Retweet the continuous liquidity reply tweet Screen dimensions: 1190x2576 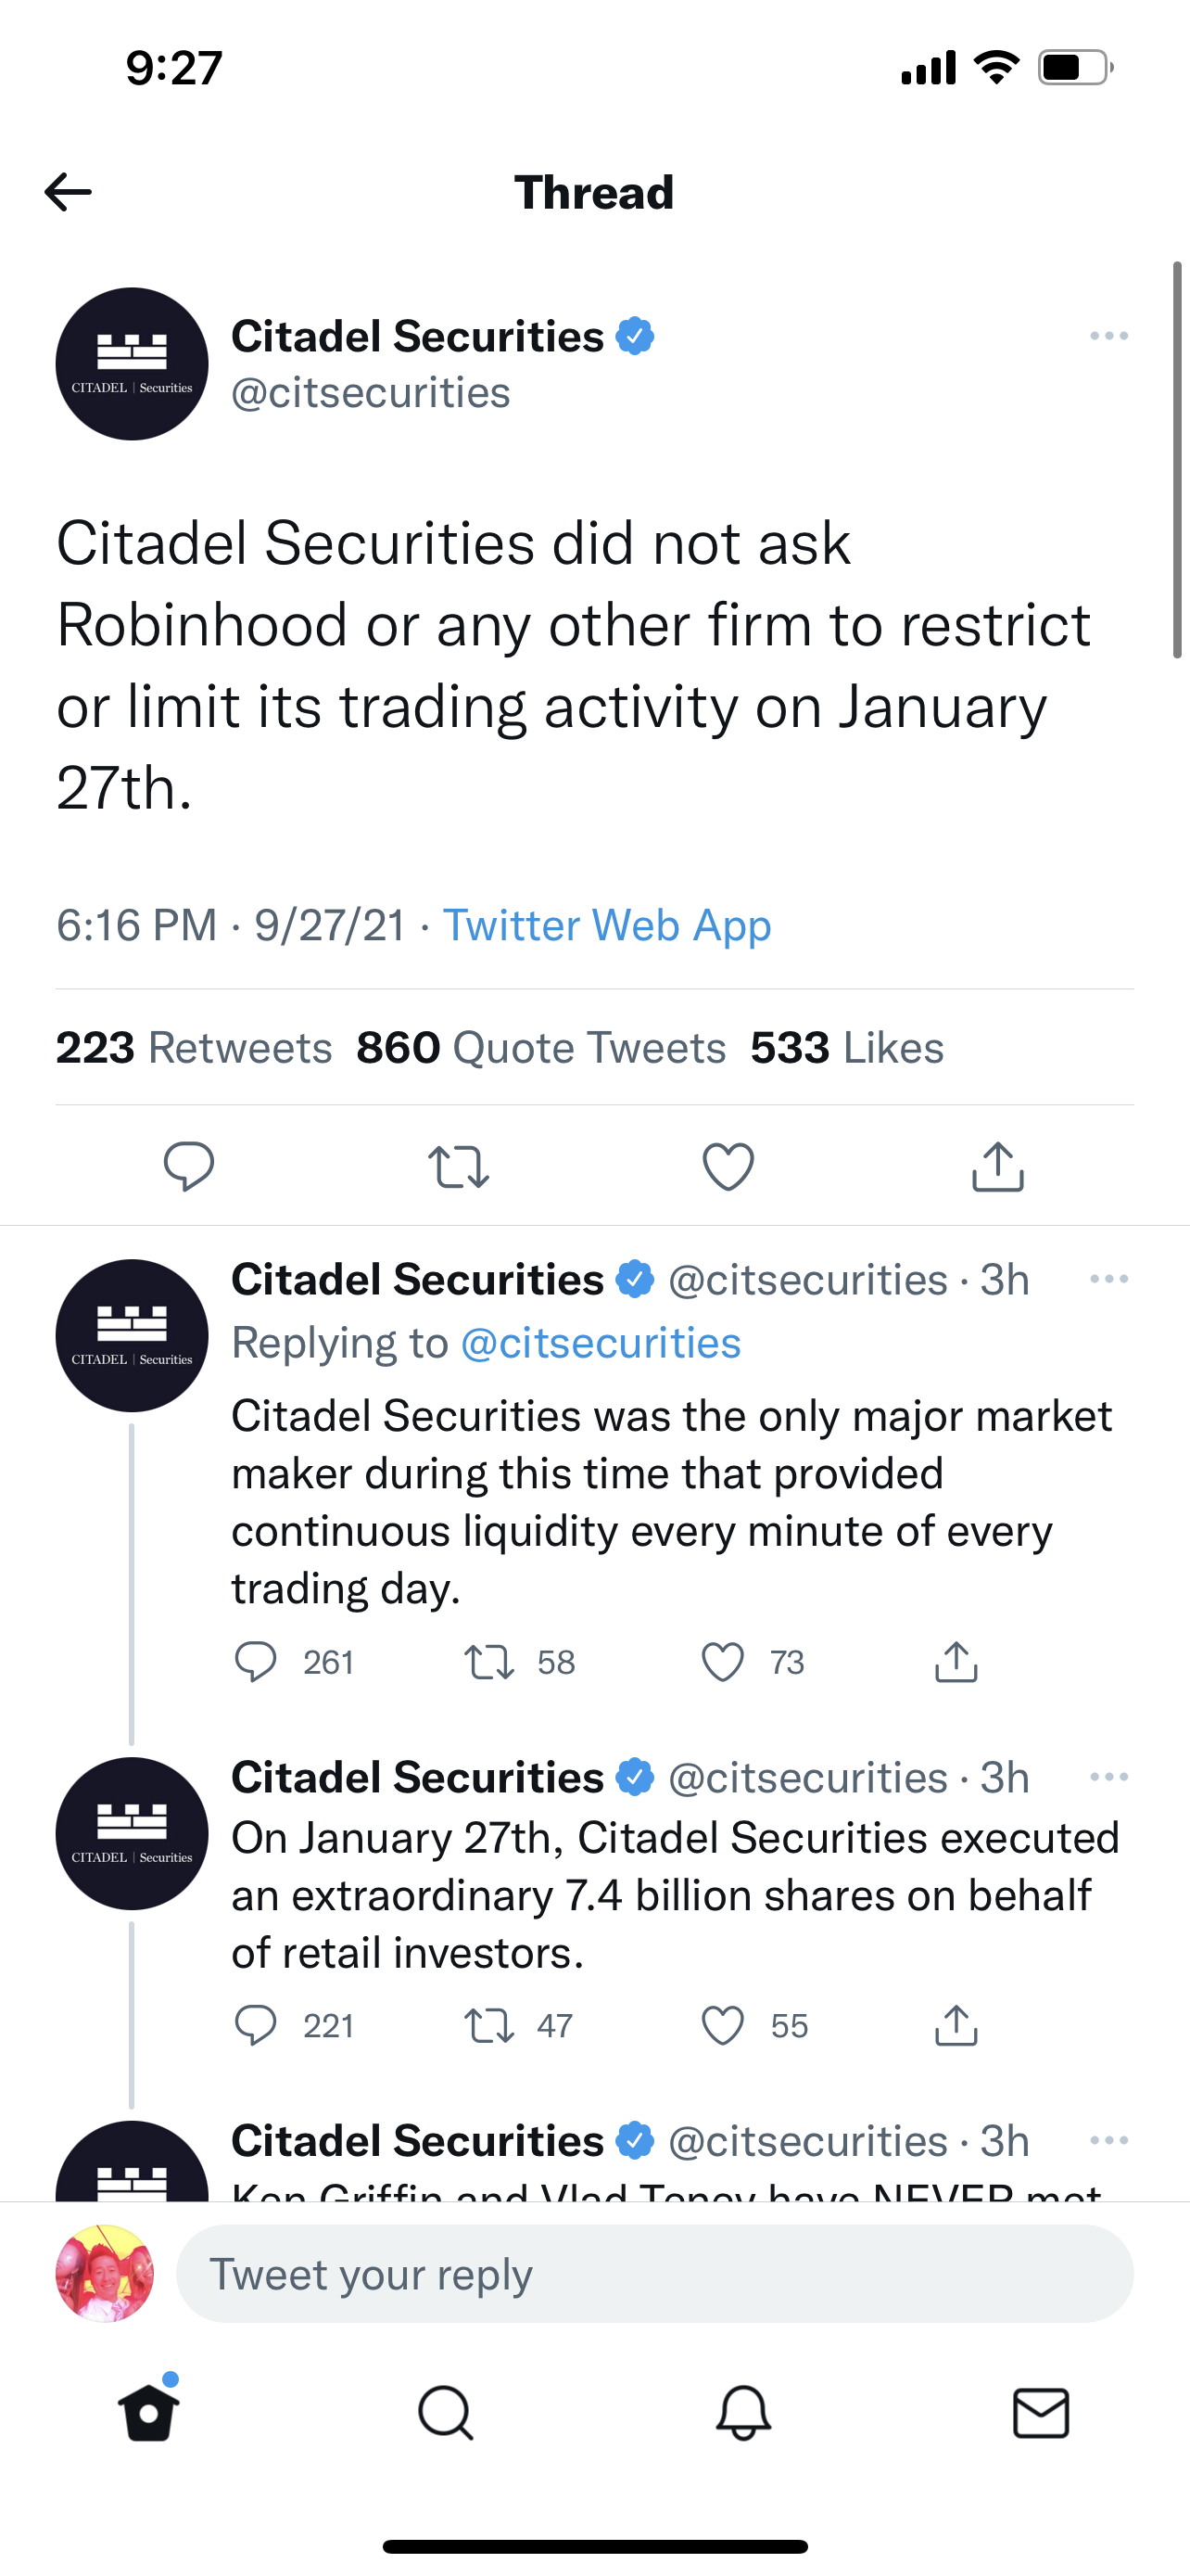pos(489,1662)
